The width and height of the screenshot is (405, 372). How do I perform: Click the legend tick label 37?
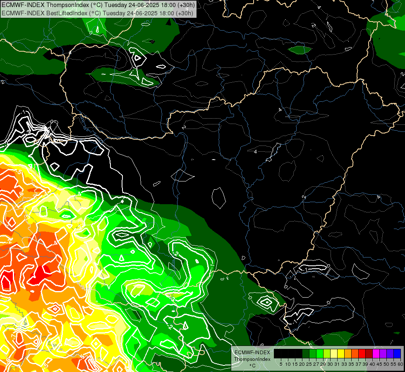coord(358,364)
